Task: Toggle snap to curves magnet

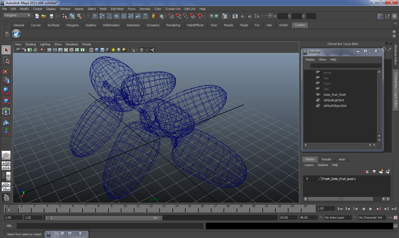Action: point(178,16)
